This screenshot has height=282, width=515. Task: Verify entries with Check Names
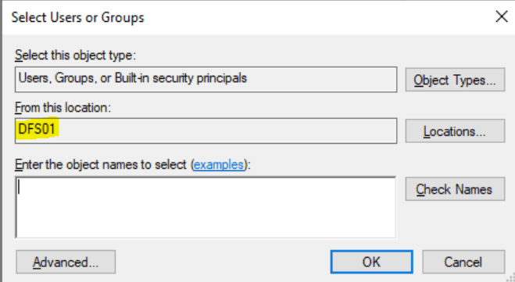(455, 189)
